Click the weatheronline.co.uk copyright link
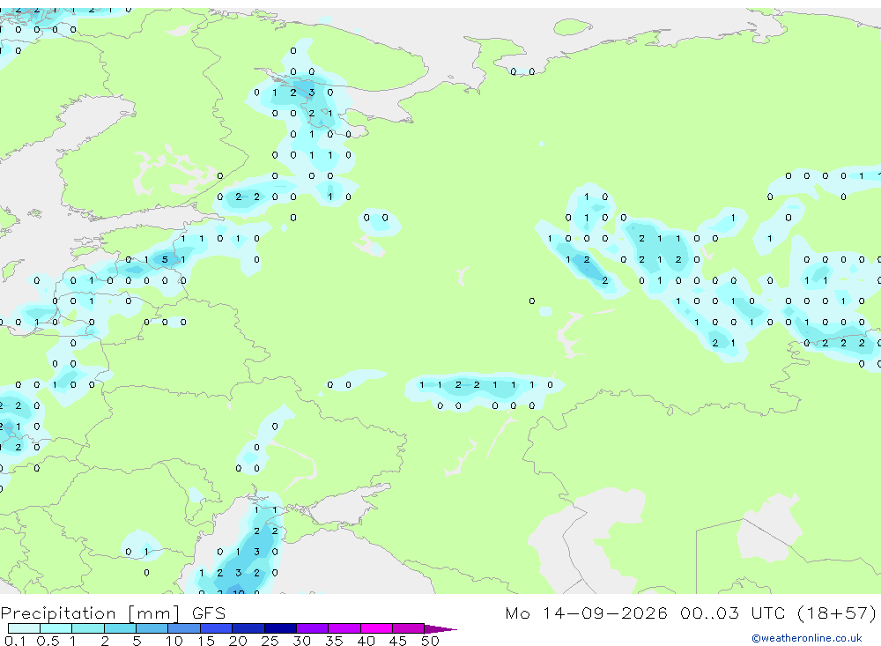881x646 pixels. (x=807, y=638)
